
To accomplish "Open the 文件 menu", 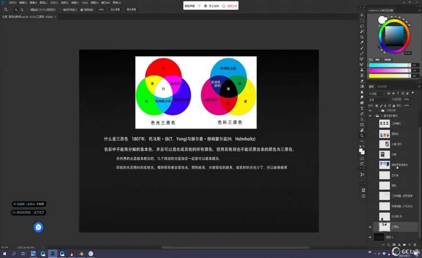I will click(x=12, y=3).
